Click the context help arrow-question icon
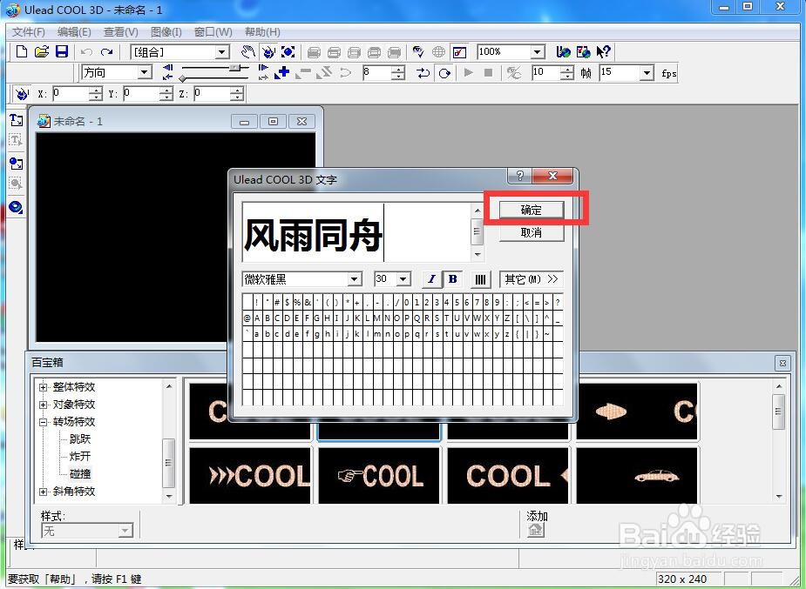The width and height of the screenshot is (806, 589). click(x=603, y=51)
